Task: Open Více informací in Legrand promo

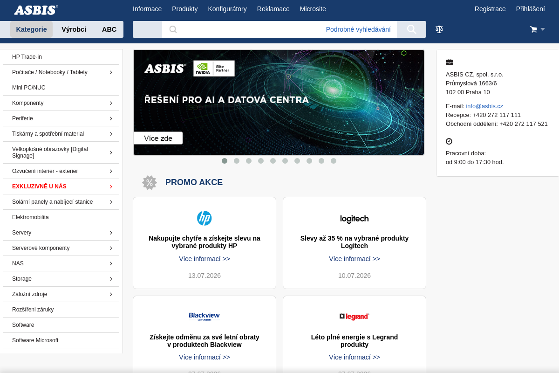Action: point(354,357)
